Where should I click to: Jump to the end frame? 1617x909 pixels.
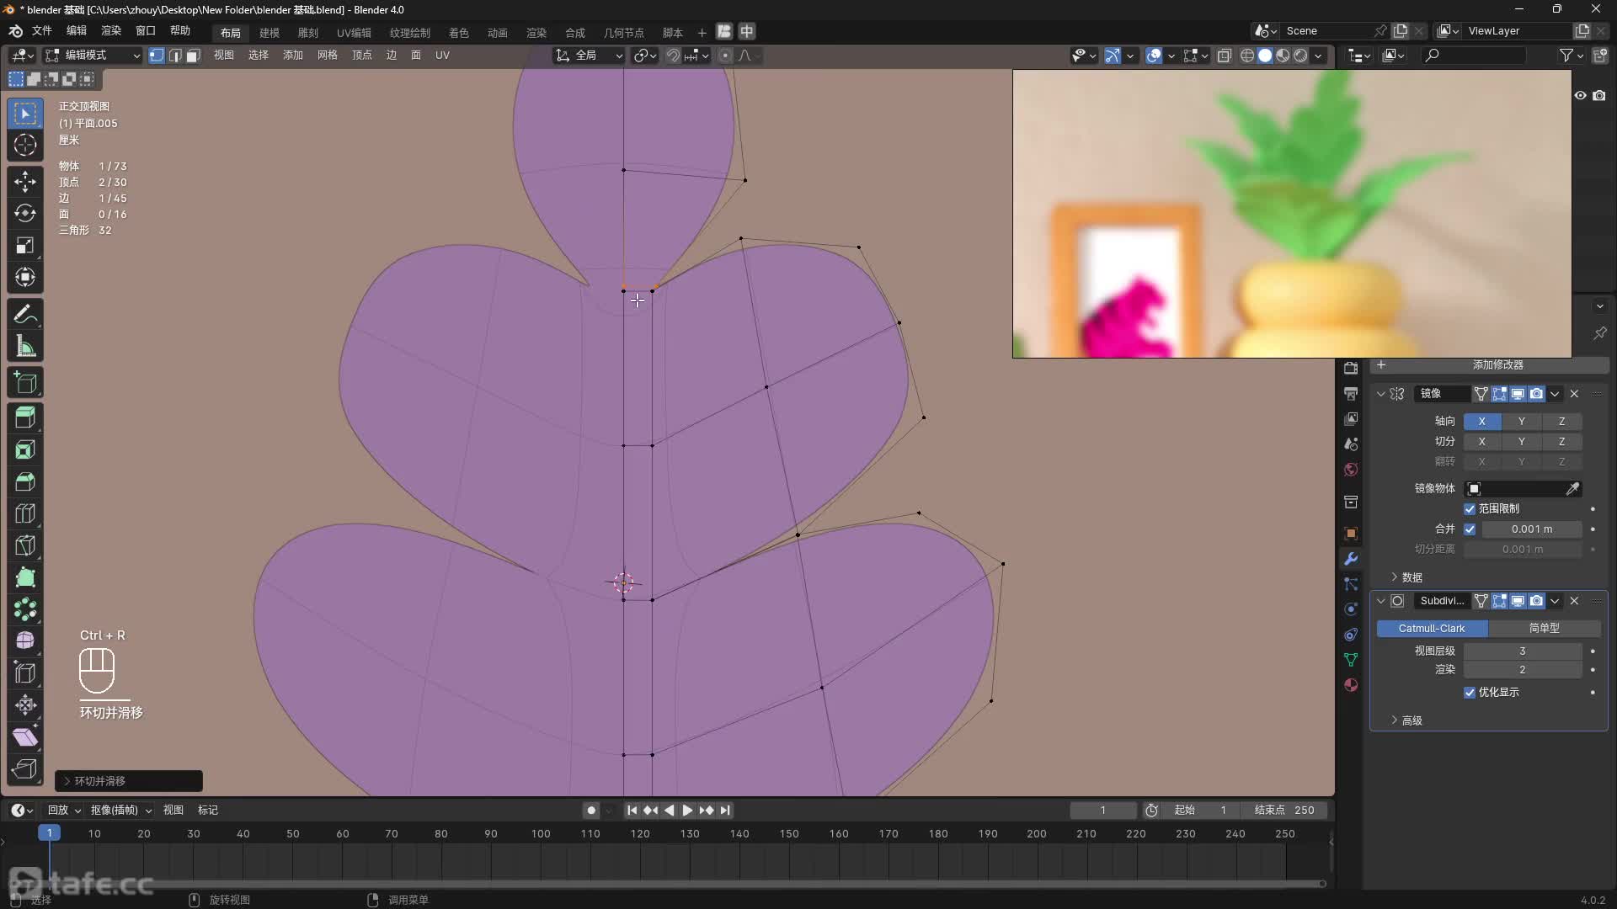click(x=725, y=811)
